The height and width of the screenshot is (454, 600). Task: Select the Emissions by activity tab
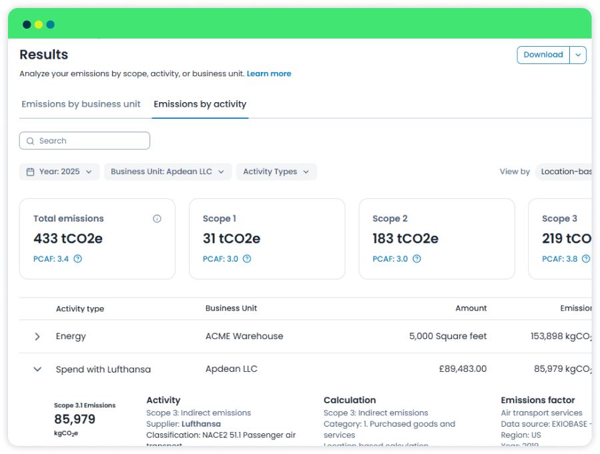tap(200, 104)
